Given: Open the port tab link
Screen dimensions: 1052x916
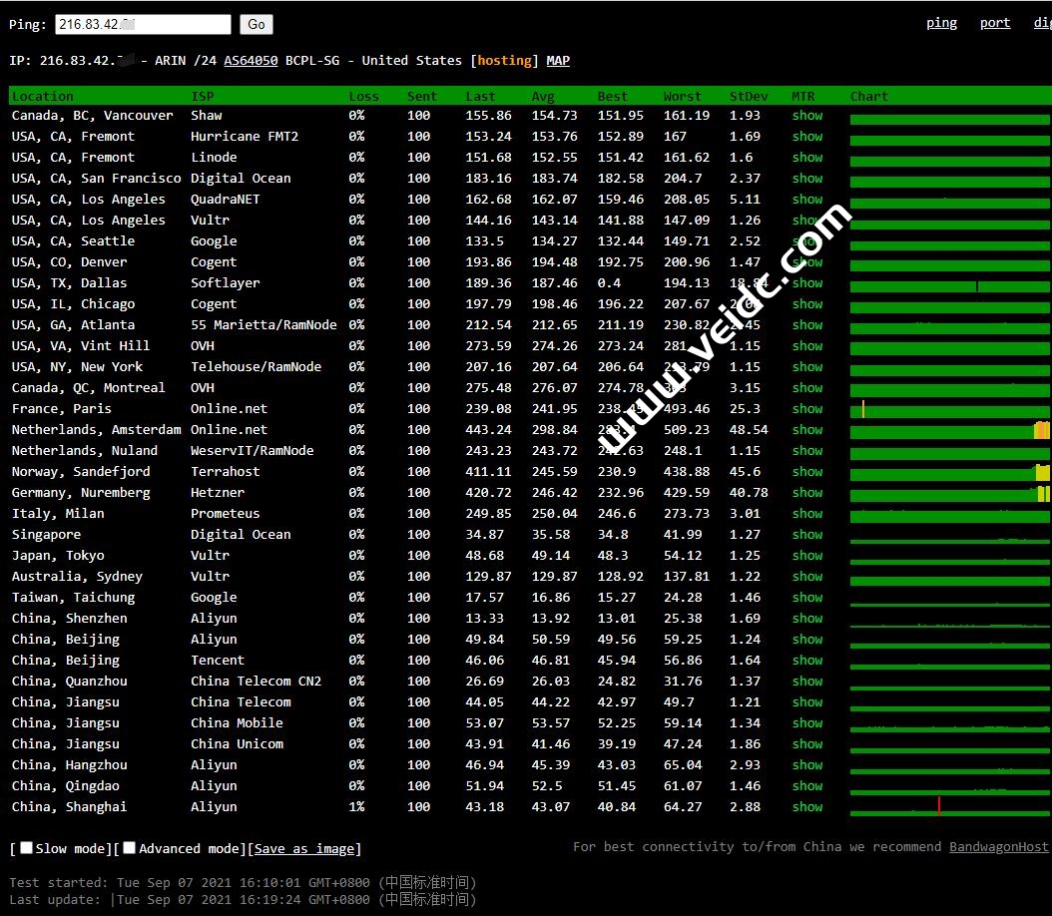Looking at the screenshot, I should click(x=994, y=23).
